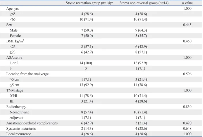
Task: Select 'Location from the anal verge' label
Action: 27,74
